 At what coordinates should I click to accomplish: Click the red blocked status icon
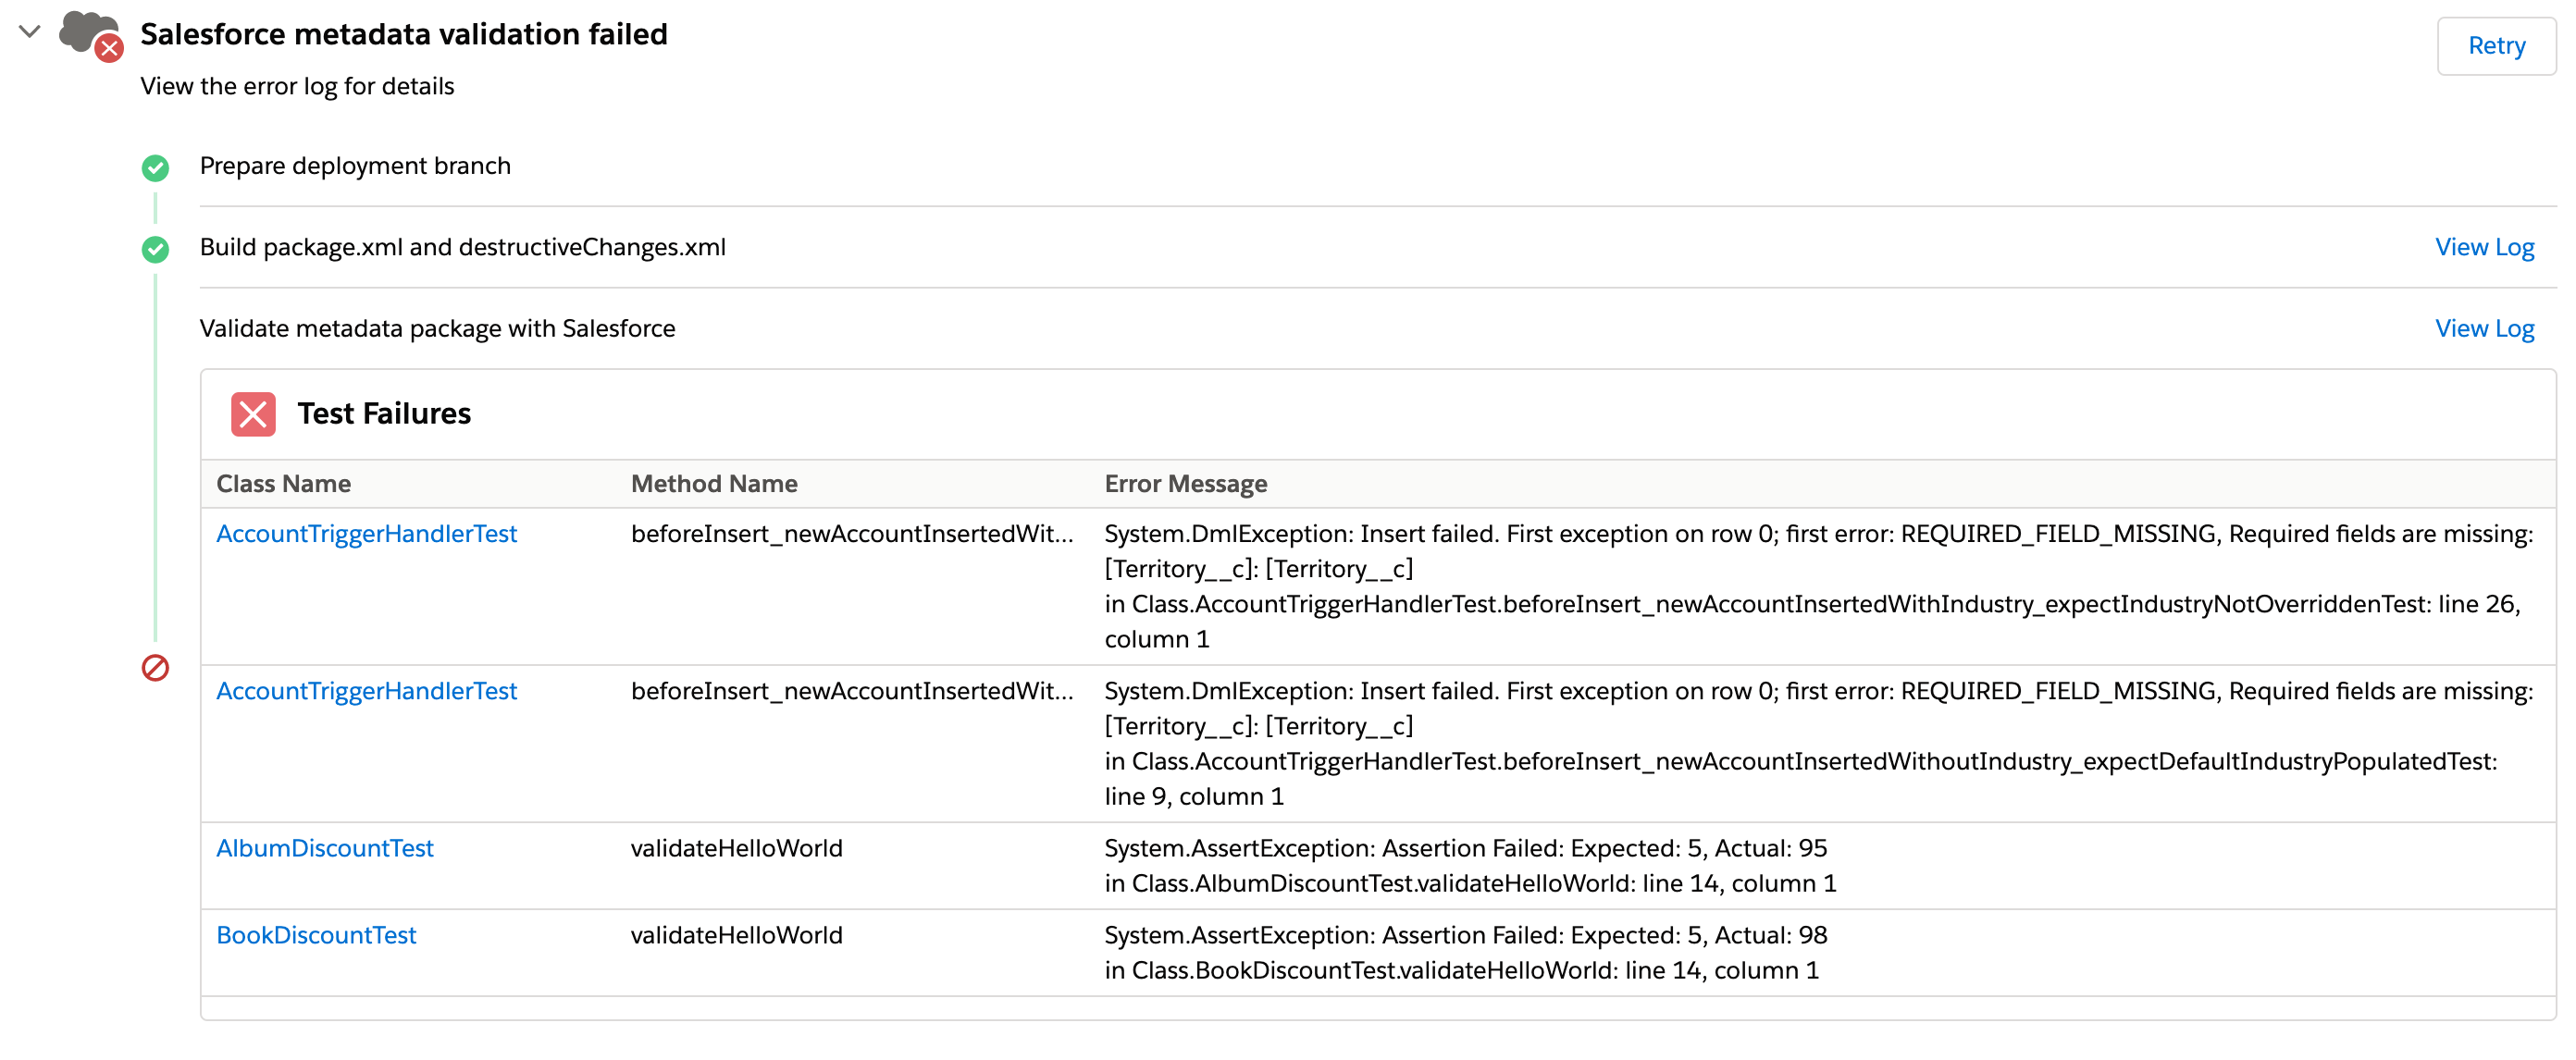point(155,667)
